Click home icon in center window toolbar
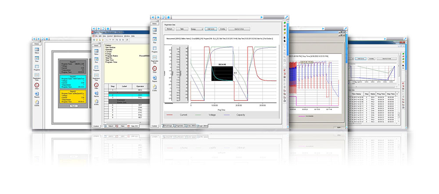Screen dimensions: 439x194 click(169, 17)
